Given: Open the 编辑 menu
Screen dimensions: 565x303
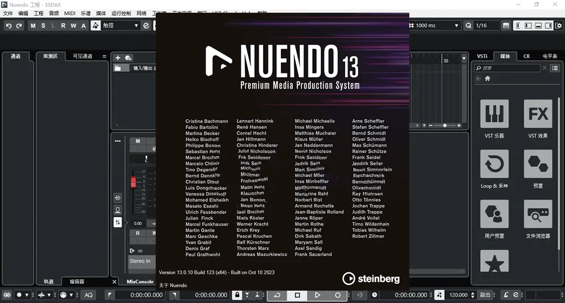Looking at the screenshot, I should pos(23,14).
